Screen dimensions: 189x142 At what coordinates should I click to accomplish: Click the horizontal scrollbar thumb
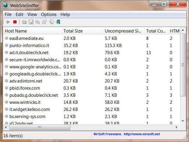(40, 127)
